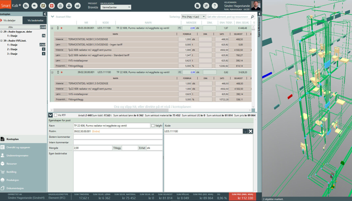Click Sindre Hagestande's profile photo
The width and height of the screenshot is (352, 201).
[x=256, y=6]
